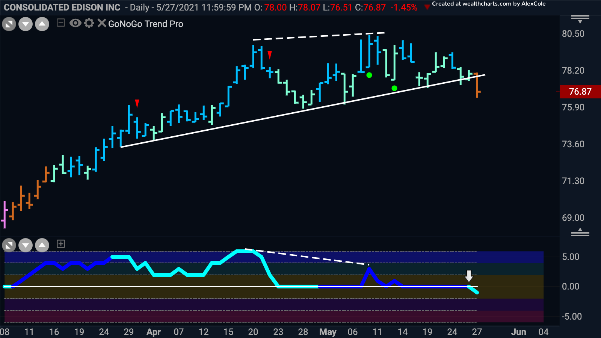Click the main chart pane resize diagonal-arrow icon
Image resolution: width=601 pixels, height=338 pixels.
[9, 24]
